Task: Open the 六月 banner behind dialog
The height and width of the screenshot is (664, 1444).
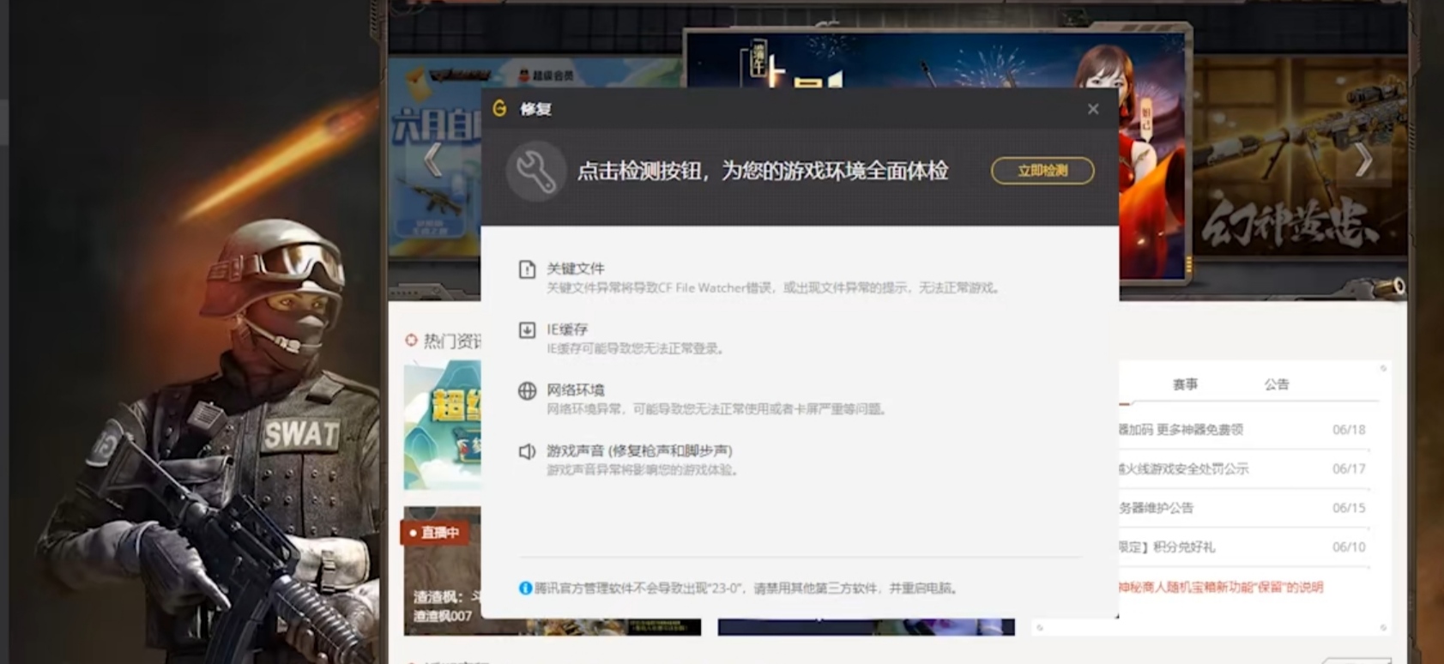Action: [x=435, y=159]
